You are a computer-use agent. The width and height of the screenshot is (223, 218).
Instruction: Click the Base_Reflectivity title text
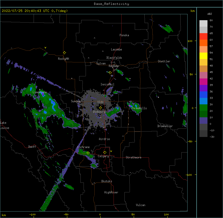click(x=111, y=4)
